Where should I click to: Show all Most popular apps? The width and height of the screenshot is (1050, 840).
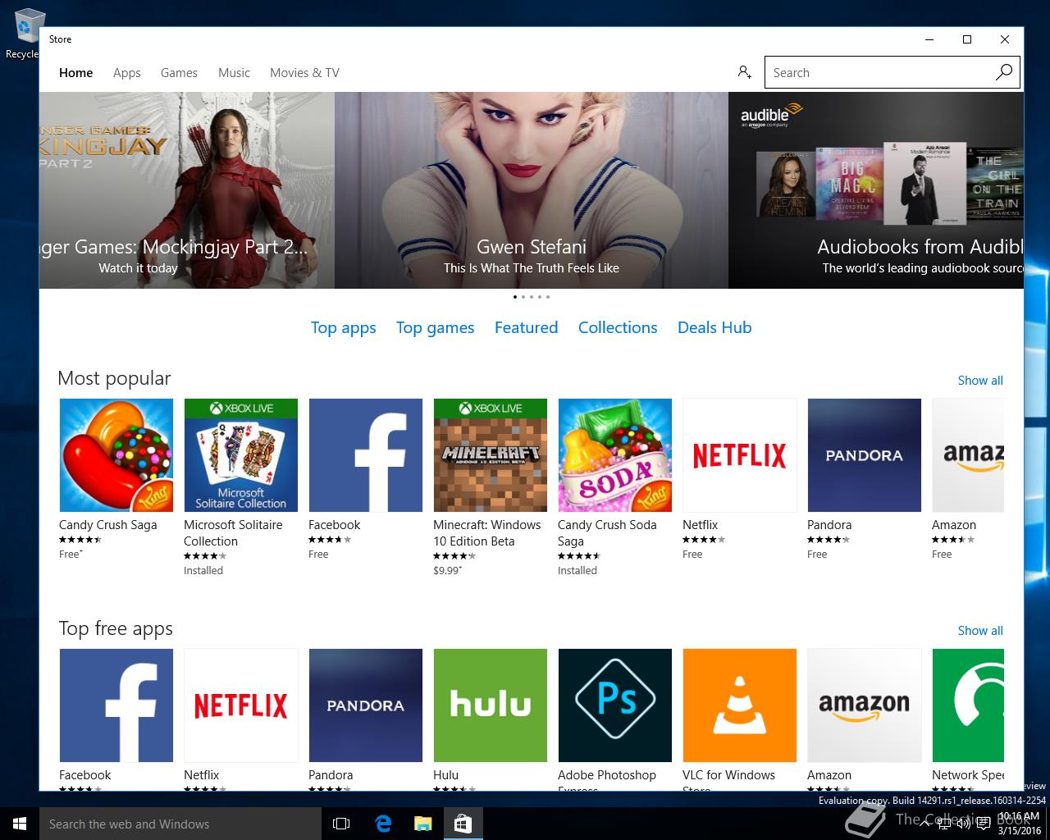[980, 381]
